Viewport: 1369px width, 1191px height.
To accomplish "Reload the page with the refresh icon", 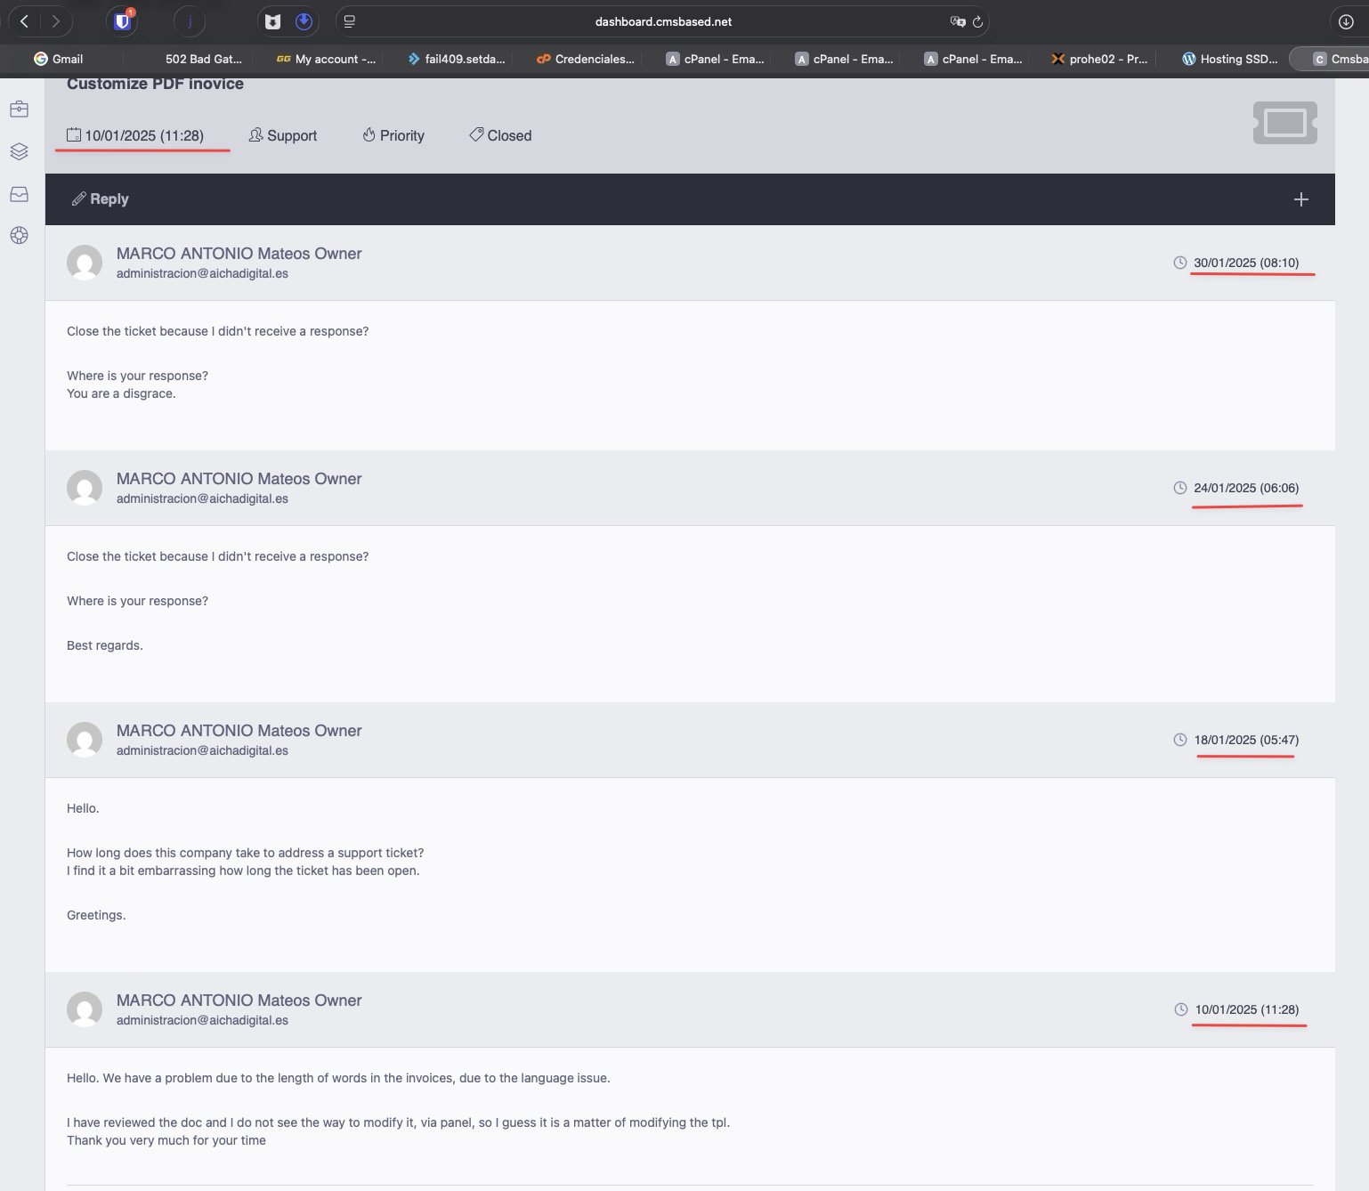I will point(977,21).
